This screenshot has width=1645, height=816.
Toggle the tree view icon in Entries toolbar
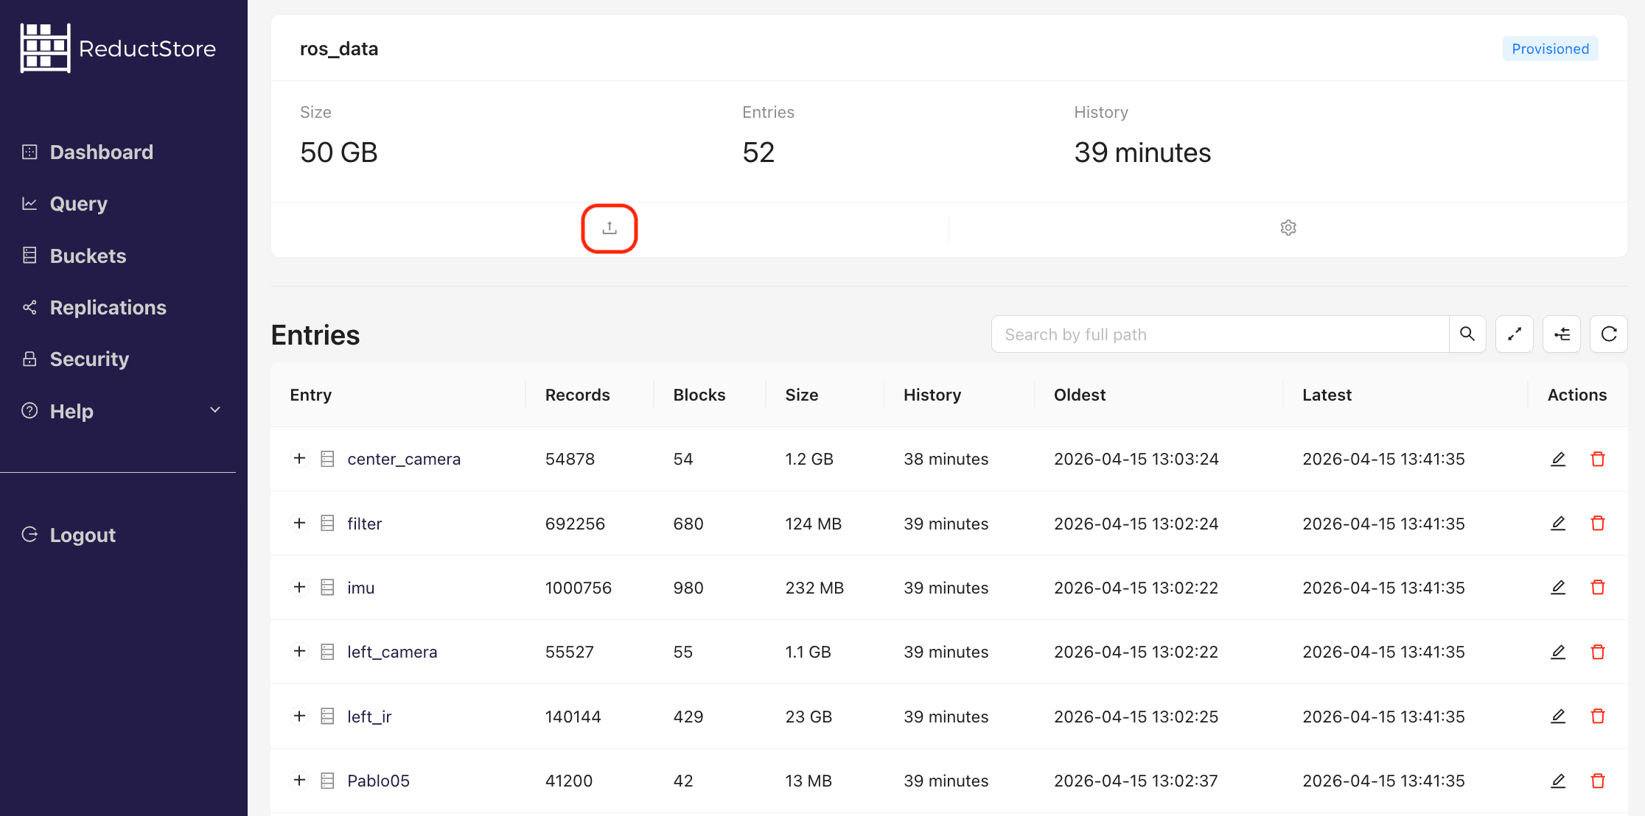click(x=1561, y=334)
